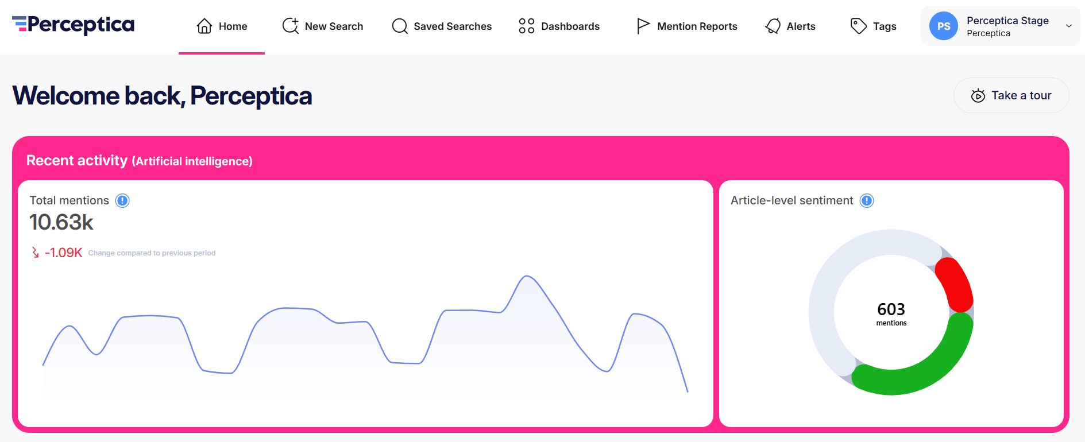Screen dimensions: 1085x442
Task: Open Mention Reports
Action: [x=687, y=26]
